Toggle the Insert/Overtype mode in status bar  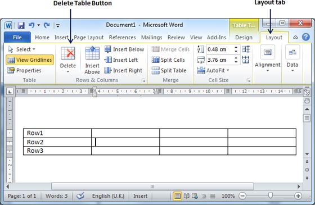click(140, 196)
